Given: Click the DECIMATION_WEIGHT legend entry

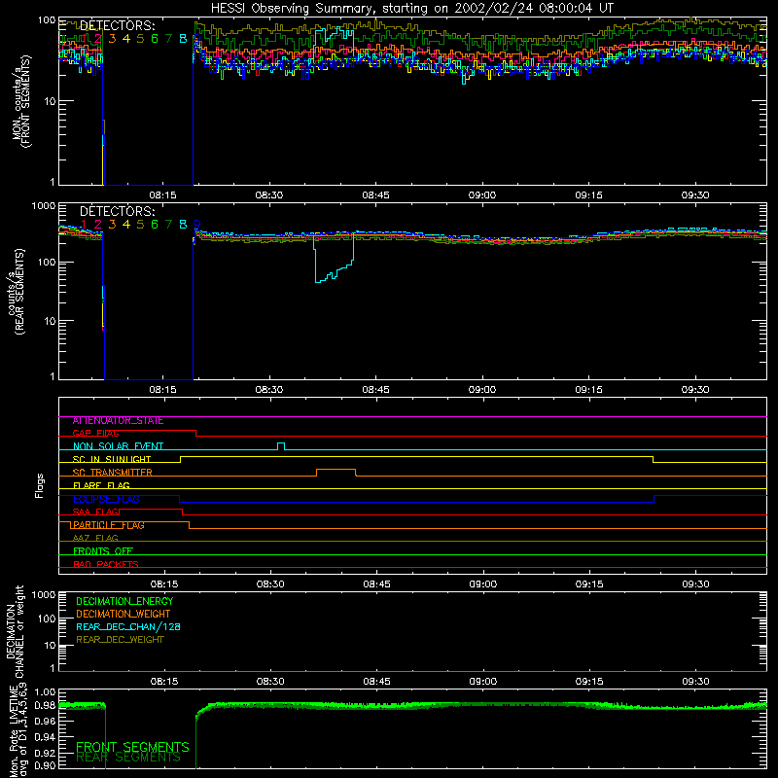Looking at the screenshot, I should point(124,614).
